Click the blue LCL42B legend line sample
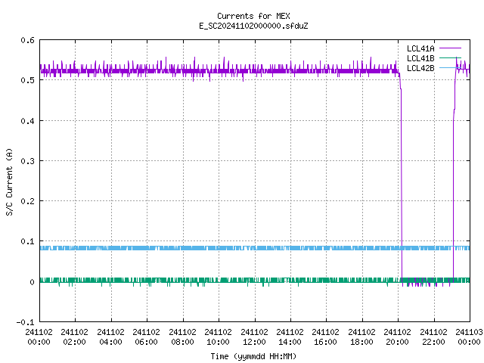The image size is (484, 363). coord(450,68)
